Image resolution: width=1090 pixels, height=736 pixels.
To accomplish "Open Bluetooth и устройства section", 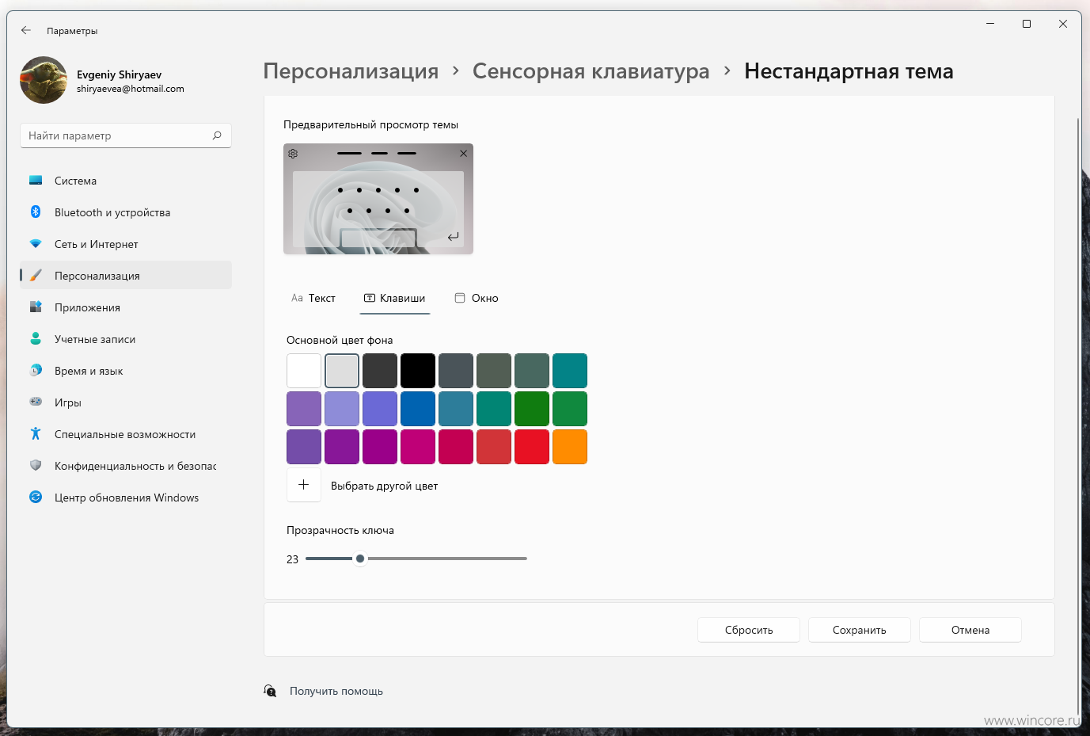I will (126, 212).
